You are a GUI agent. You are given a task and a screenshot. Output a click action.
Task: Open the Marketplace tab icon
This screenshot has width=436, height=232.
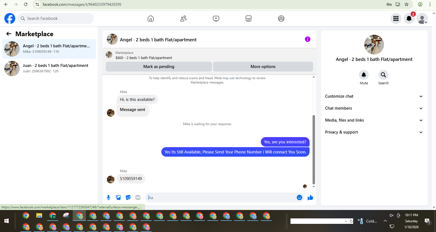click(x=249, y=18)
